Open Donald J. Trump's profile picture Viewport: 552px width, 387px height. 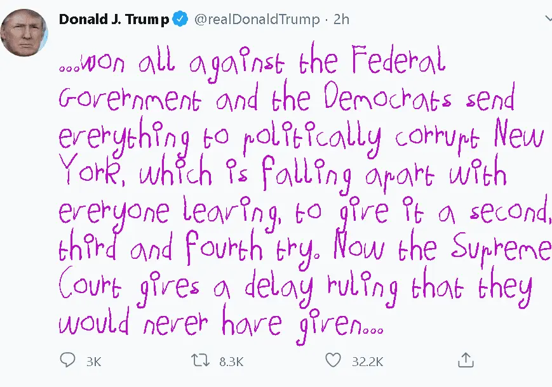pos(24,32)
